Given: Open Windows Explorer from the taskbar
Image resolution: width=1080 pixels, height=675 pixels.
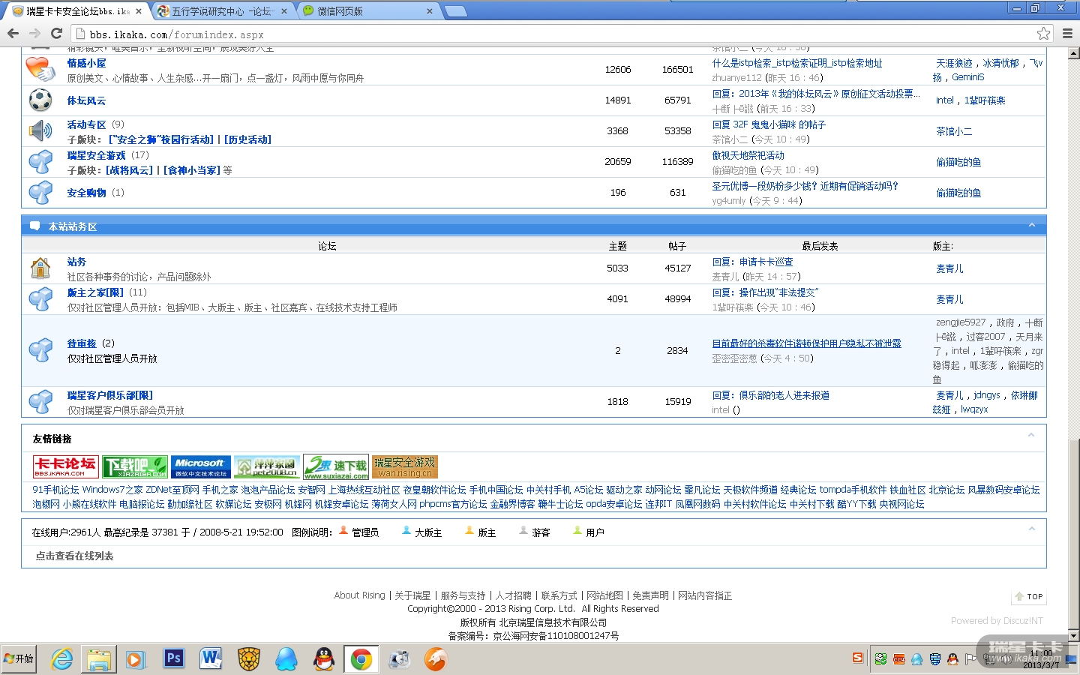Looking at the screenshot, I should pos(99,659).
